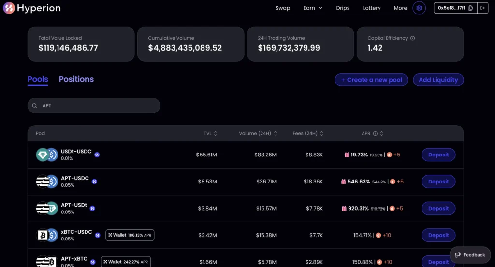495x267 pixels.
Task: Deposit into the APT-USDC pool
Action: (438, 182)
